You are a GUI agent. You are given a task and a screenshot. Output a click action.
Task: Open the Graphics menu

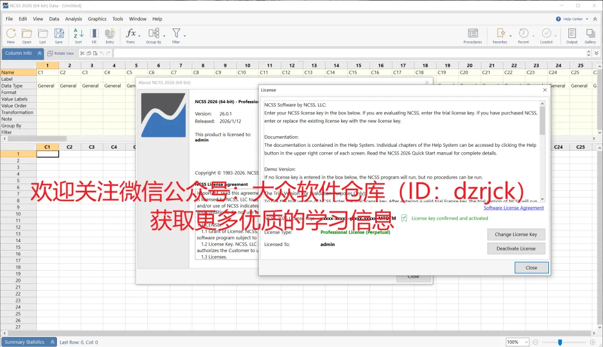pos(97,19)
